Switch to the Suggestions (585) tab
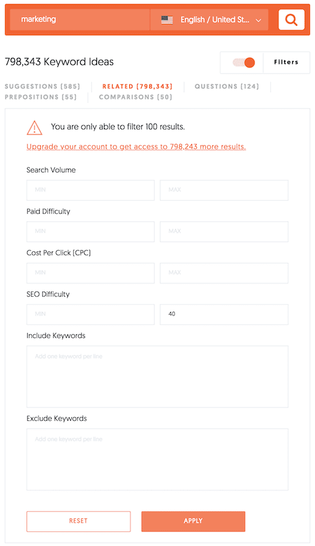 click(42, 86)
